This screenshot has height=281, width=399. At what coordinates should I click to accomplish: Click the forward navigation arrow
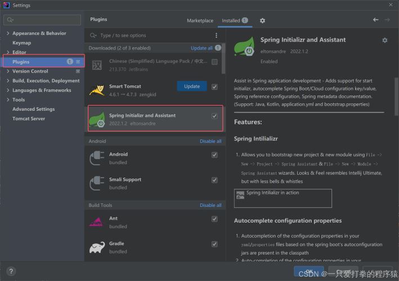point(387,20)
